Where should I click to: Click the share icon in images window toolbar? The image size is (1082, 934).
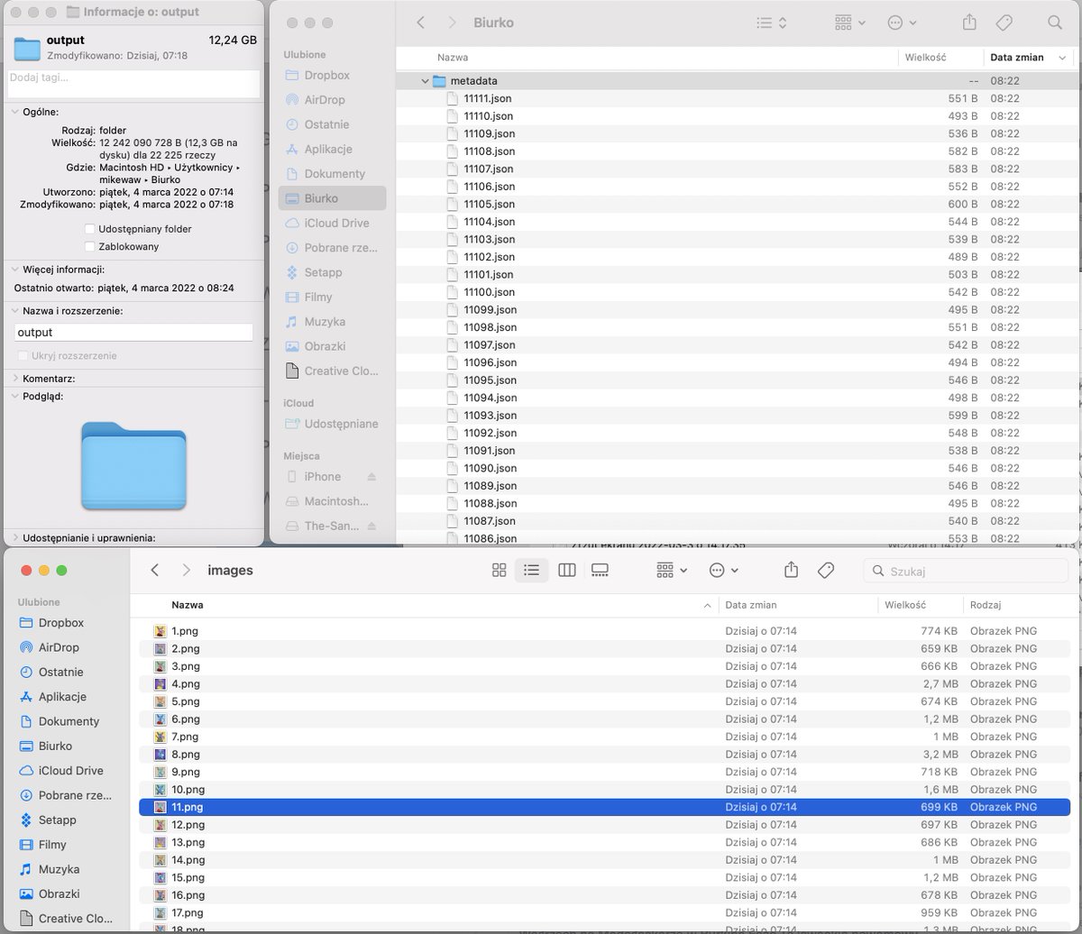click(x=792, y=570)
